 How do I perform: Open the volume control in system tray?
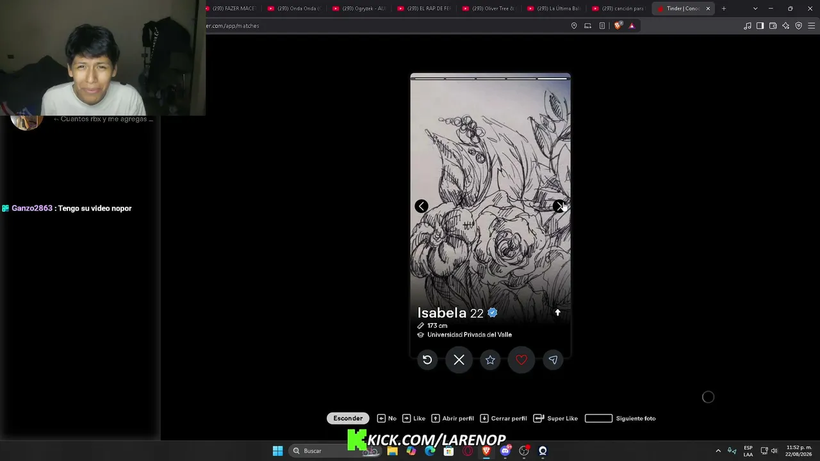pyautogui.click(x=774, y=451)
